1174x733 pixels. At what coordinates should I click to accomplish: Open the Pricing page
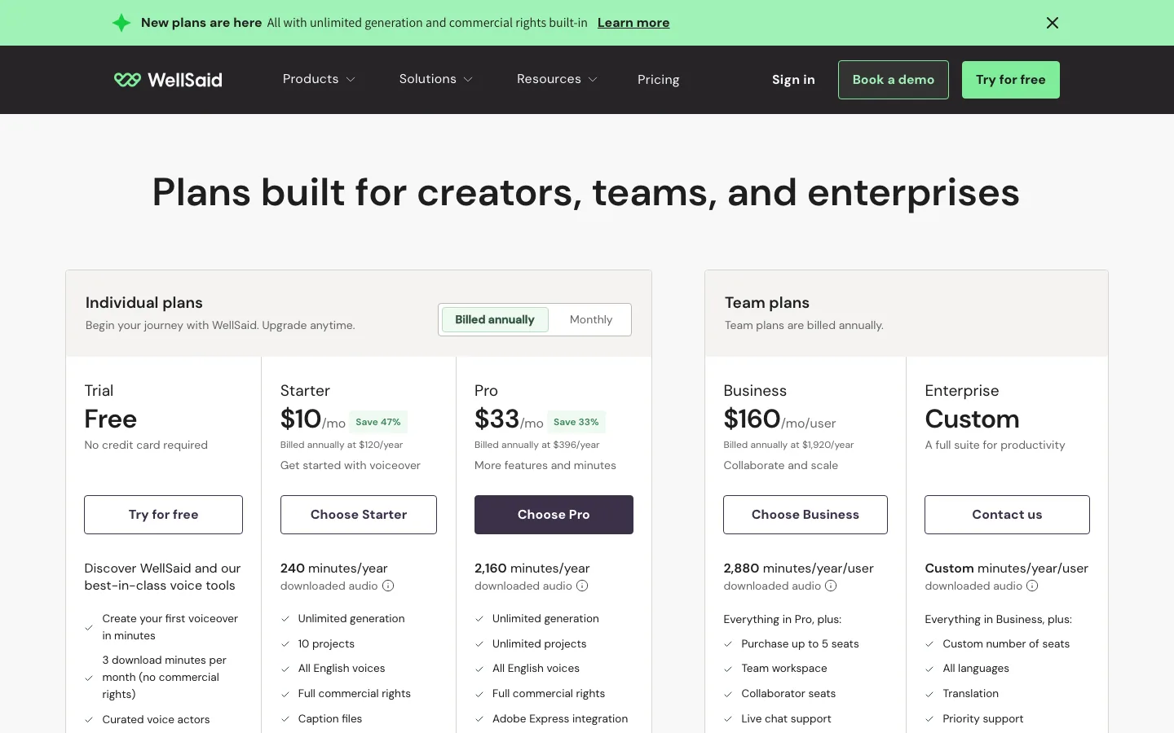pos(658,80)
